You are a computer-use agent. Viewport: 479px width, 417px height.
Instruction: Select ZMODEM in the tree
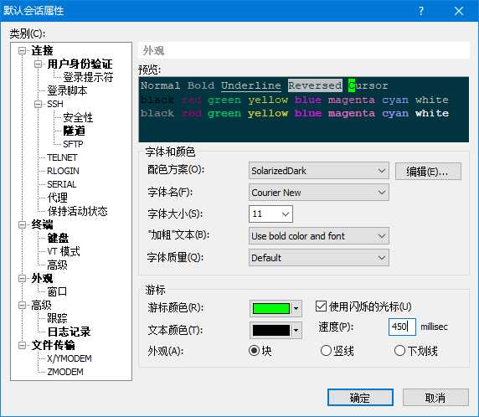click(65, 372)
